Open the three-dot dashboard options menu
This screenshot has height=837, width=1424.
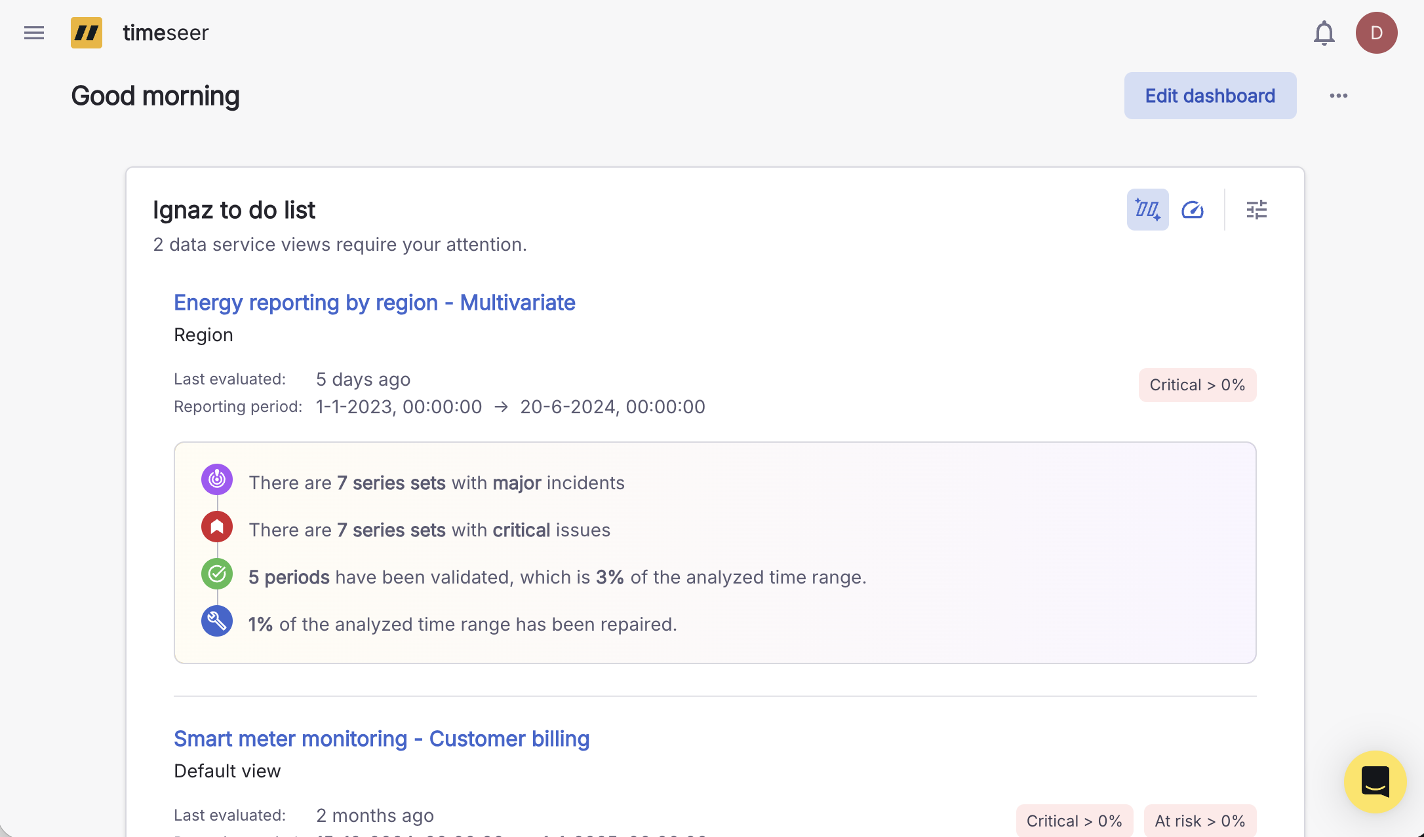point(1338,96)
